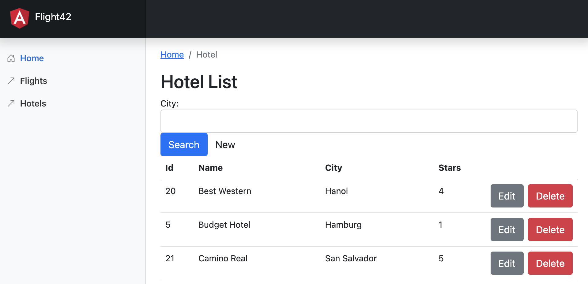588x284 pixels.
Task: Follow the Home breadcrumb link
Action: pyautogui.click(x=172, y=55)
